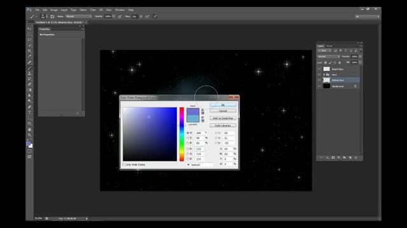Click the foreground color swatch in toolbox
Viewport: 407px width, 228px height.
point(28,144)
